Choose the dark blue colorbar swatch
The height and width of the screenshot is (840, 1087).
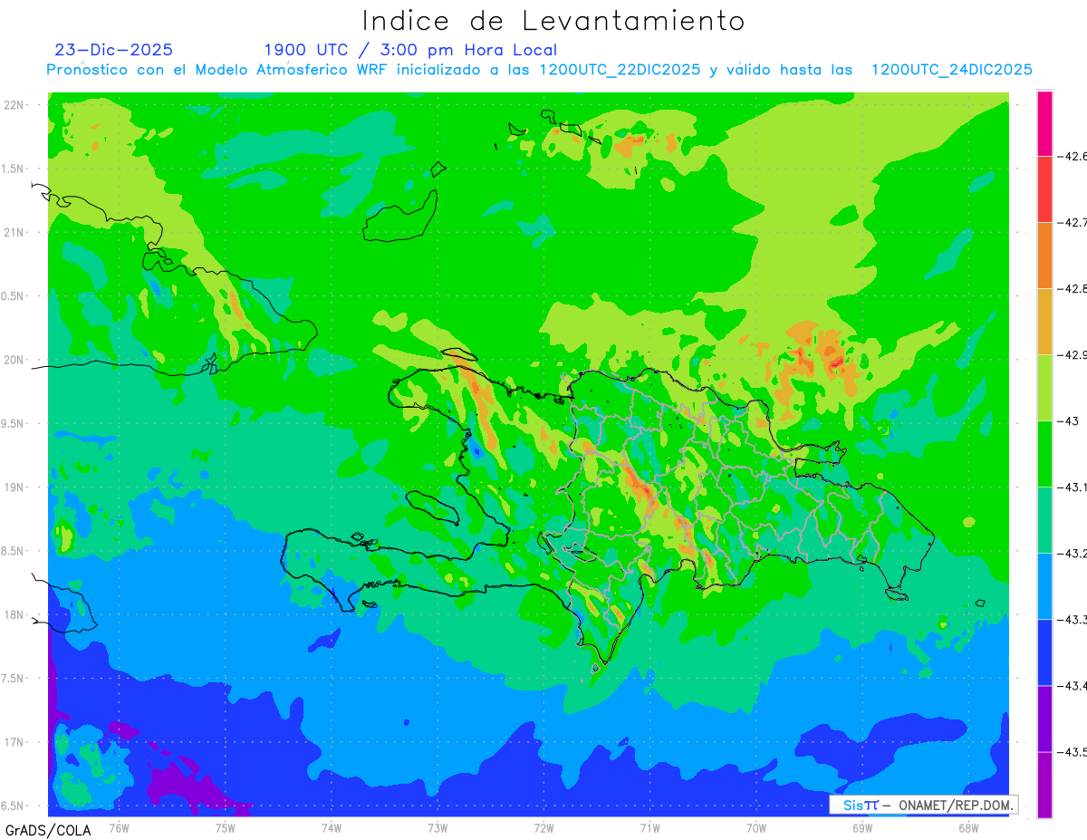[x=1044, y=652]
